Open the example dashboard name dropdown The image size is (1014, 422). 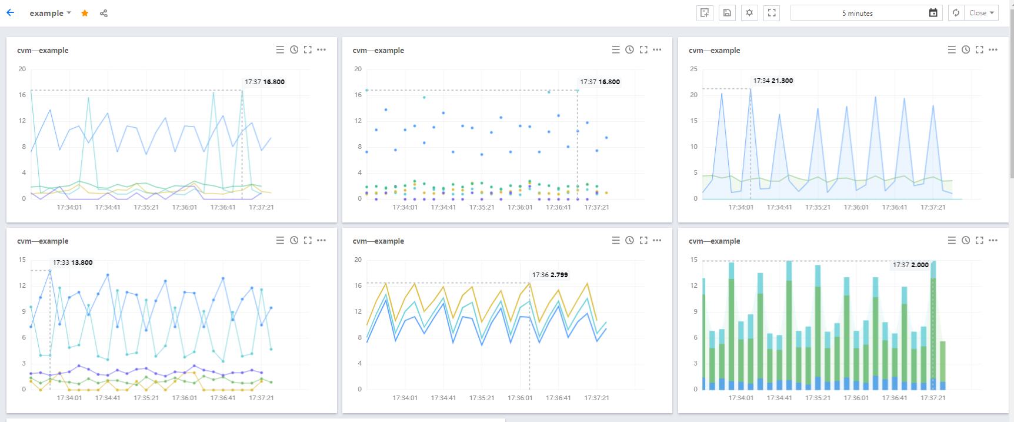(x=50, y=13)
